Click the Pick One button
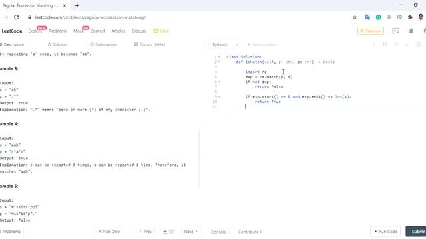 108,232
